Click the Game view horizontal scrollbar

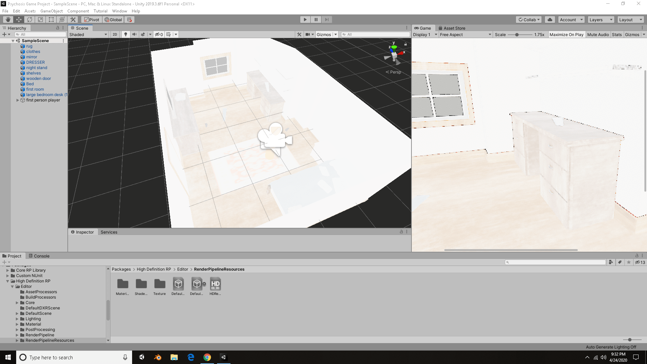pyautogui.click(x=511, y=250)
